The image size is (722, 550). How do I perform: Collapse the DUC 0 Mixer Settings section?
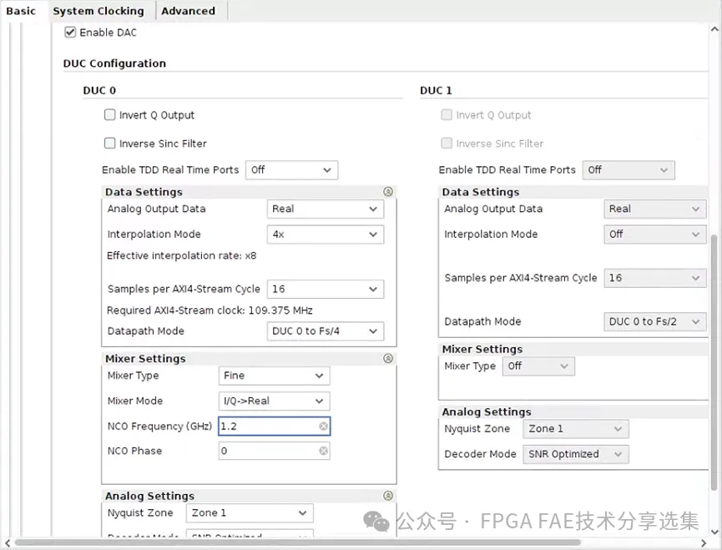pyautogui.click(x=388, y=359)
